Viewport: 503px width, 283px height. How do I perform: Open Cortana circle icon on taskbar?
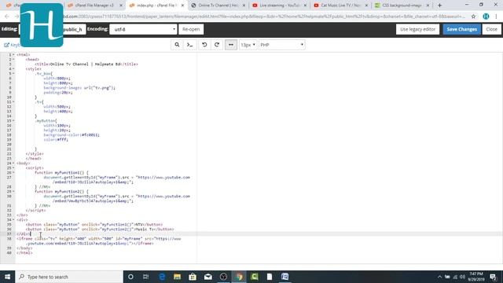(130, 277)
